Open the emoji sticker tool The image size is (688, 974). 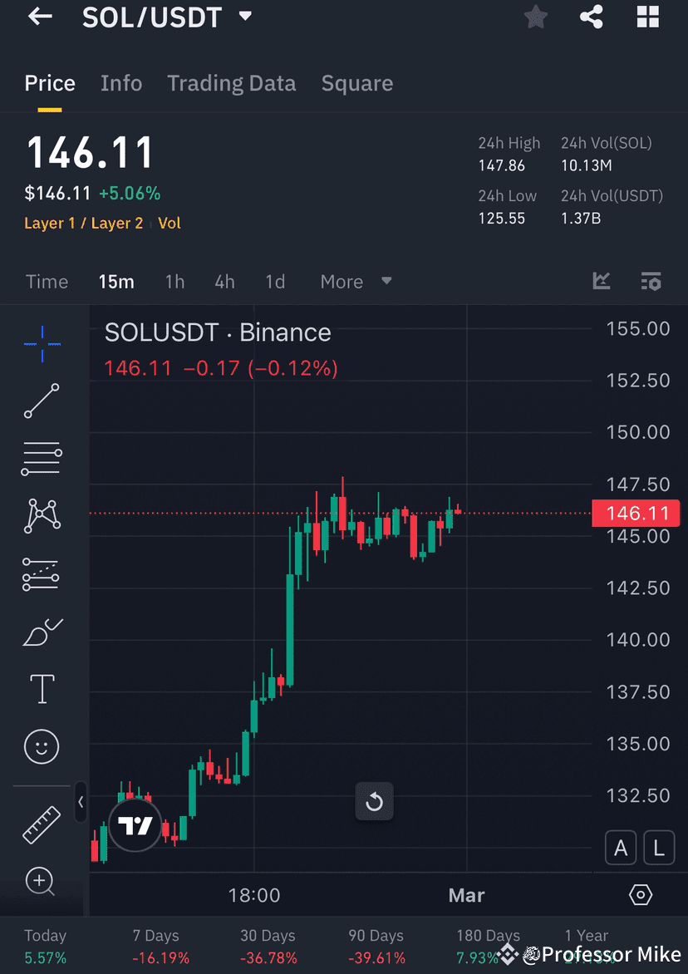42,746
